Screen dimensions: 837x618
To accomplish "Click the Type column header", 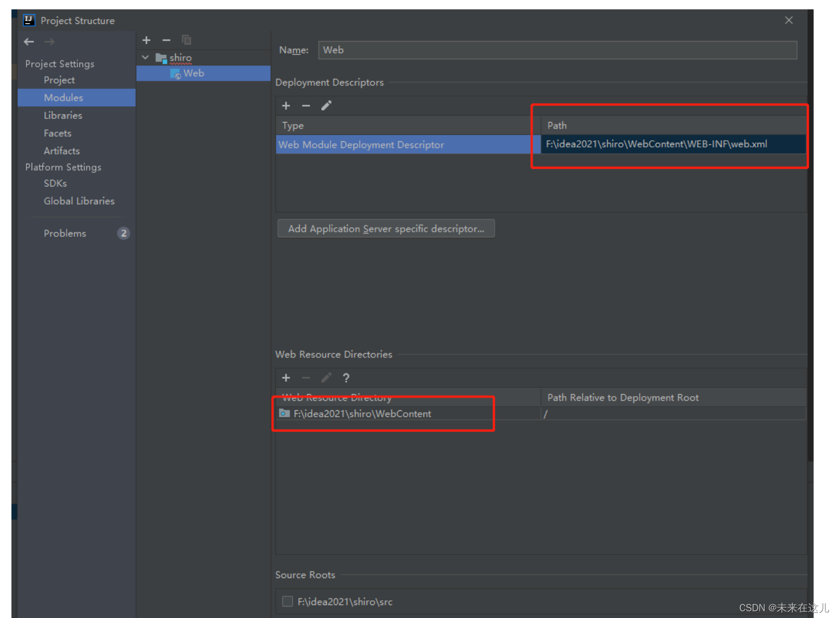I will (x=408, y=126).
